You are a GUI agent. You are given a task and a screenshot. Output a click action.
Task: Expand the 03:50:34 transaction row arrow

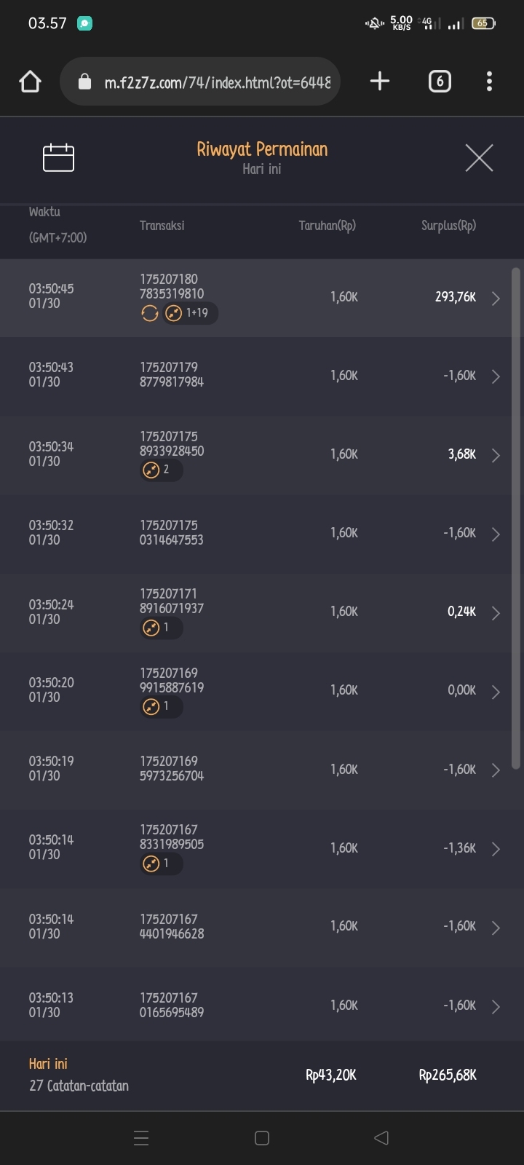[496, 455]
